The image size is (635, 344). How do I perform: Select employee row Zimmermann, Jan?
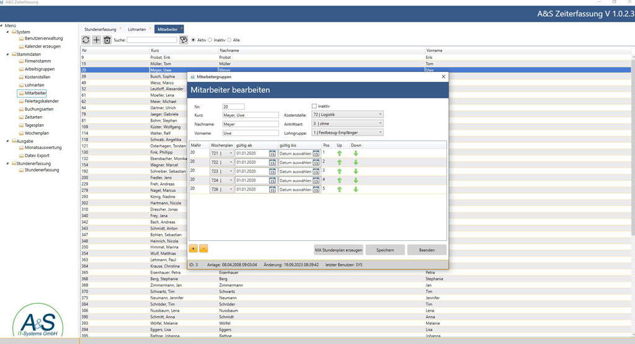[355, 285]
